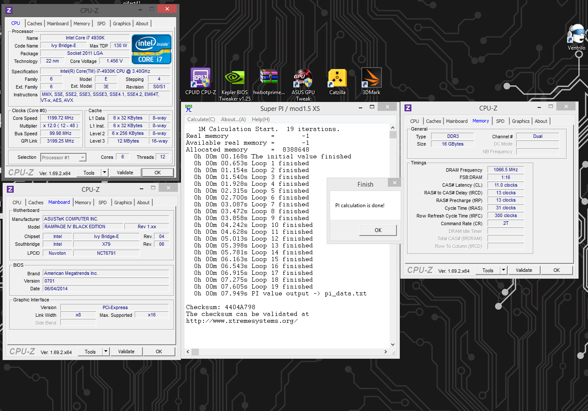Switch to Mainboard tab in Memory CPU-Z window

tap(457, 121)
